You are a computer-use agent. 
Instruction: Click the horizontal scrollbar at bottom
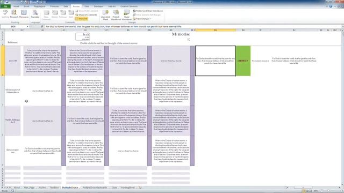314,188
